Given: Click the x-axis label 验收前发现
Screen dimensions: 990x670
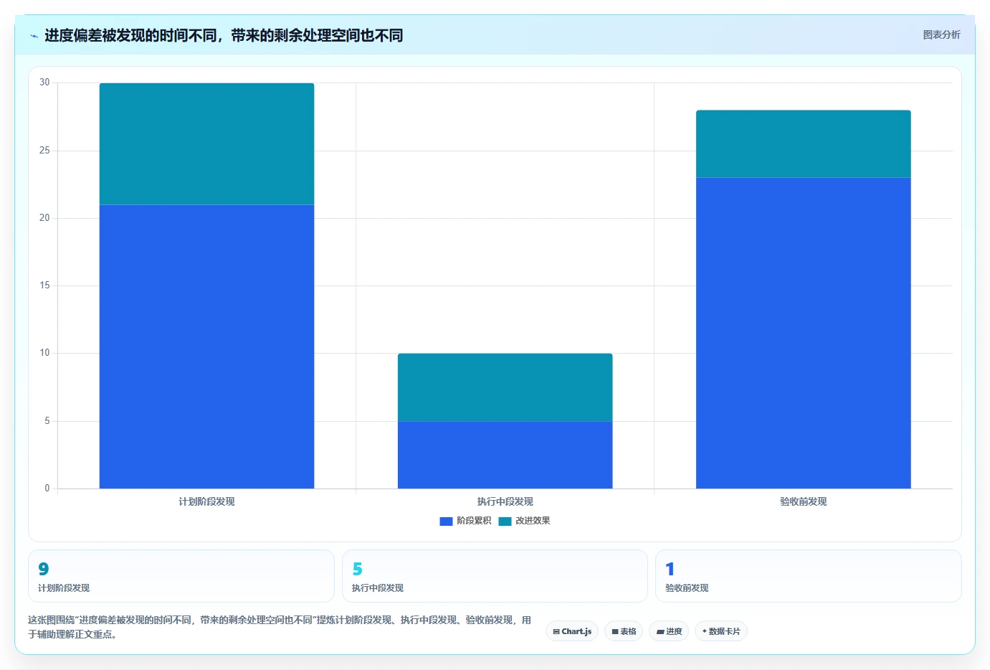Looking at the screenshot, I should coord(803,501).
